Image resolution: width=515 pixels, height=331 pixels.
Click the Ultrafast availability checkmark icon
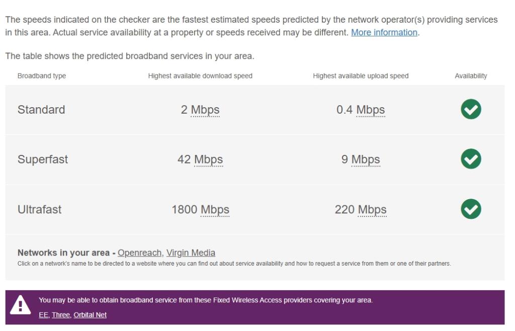470,209
